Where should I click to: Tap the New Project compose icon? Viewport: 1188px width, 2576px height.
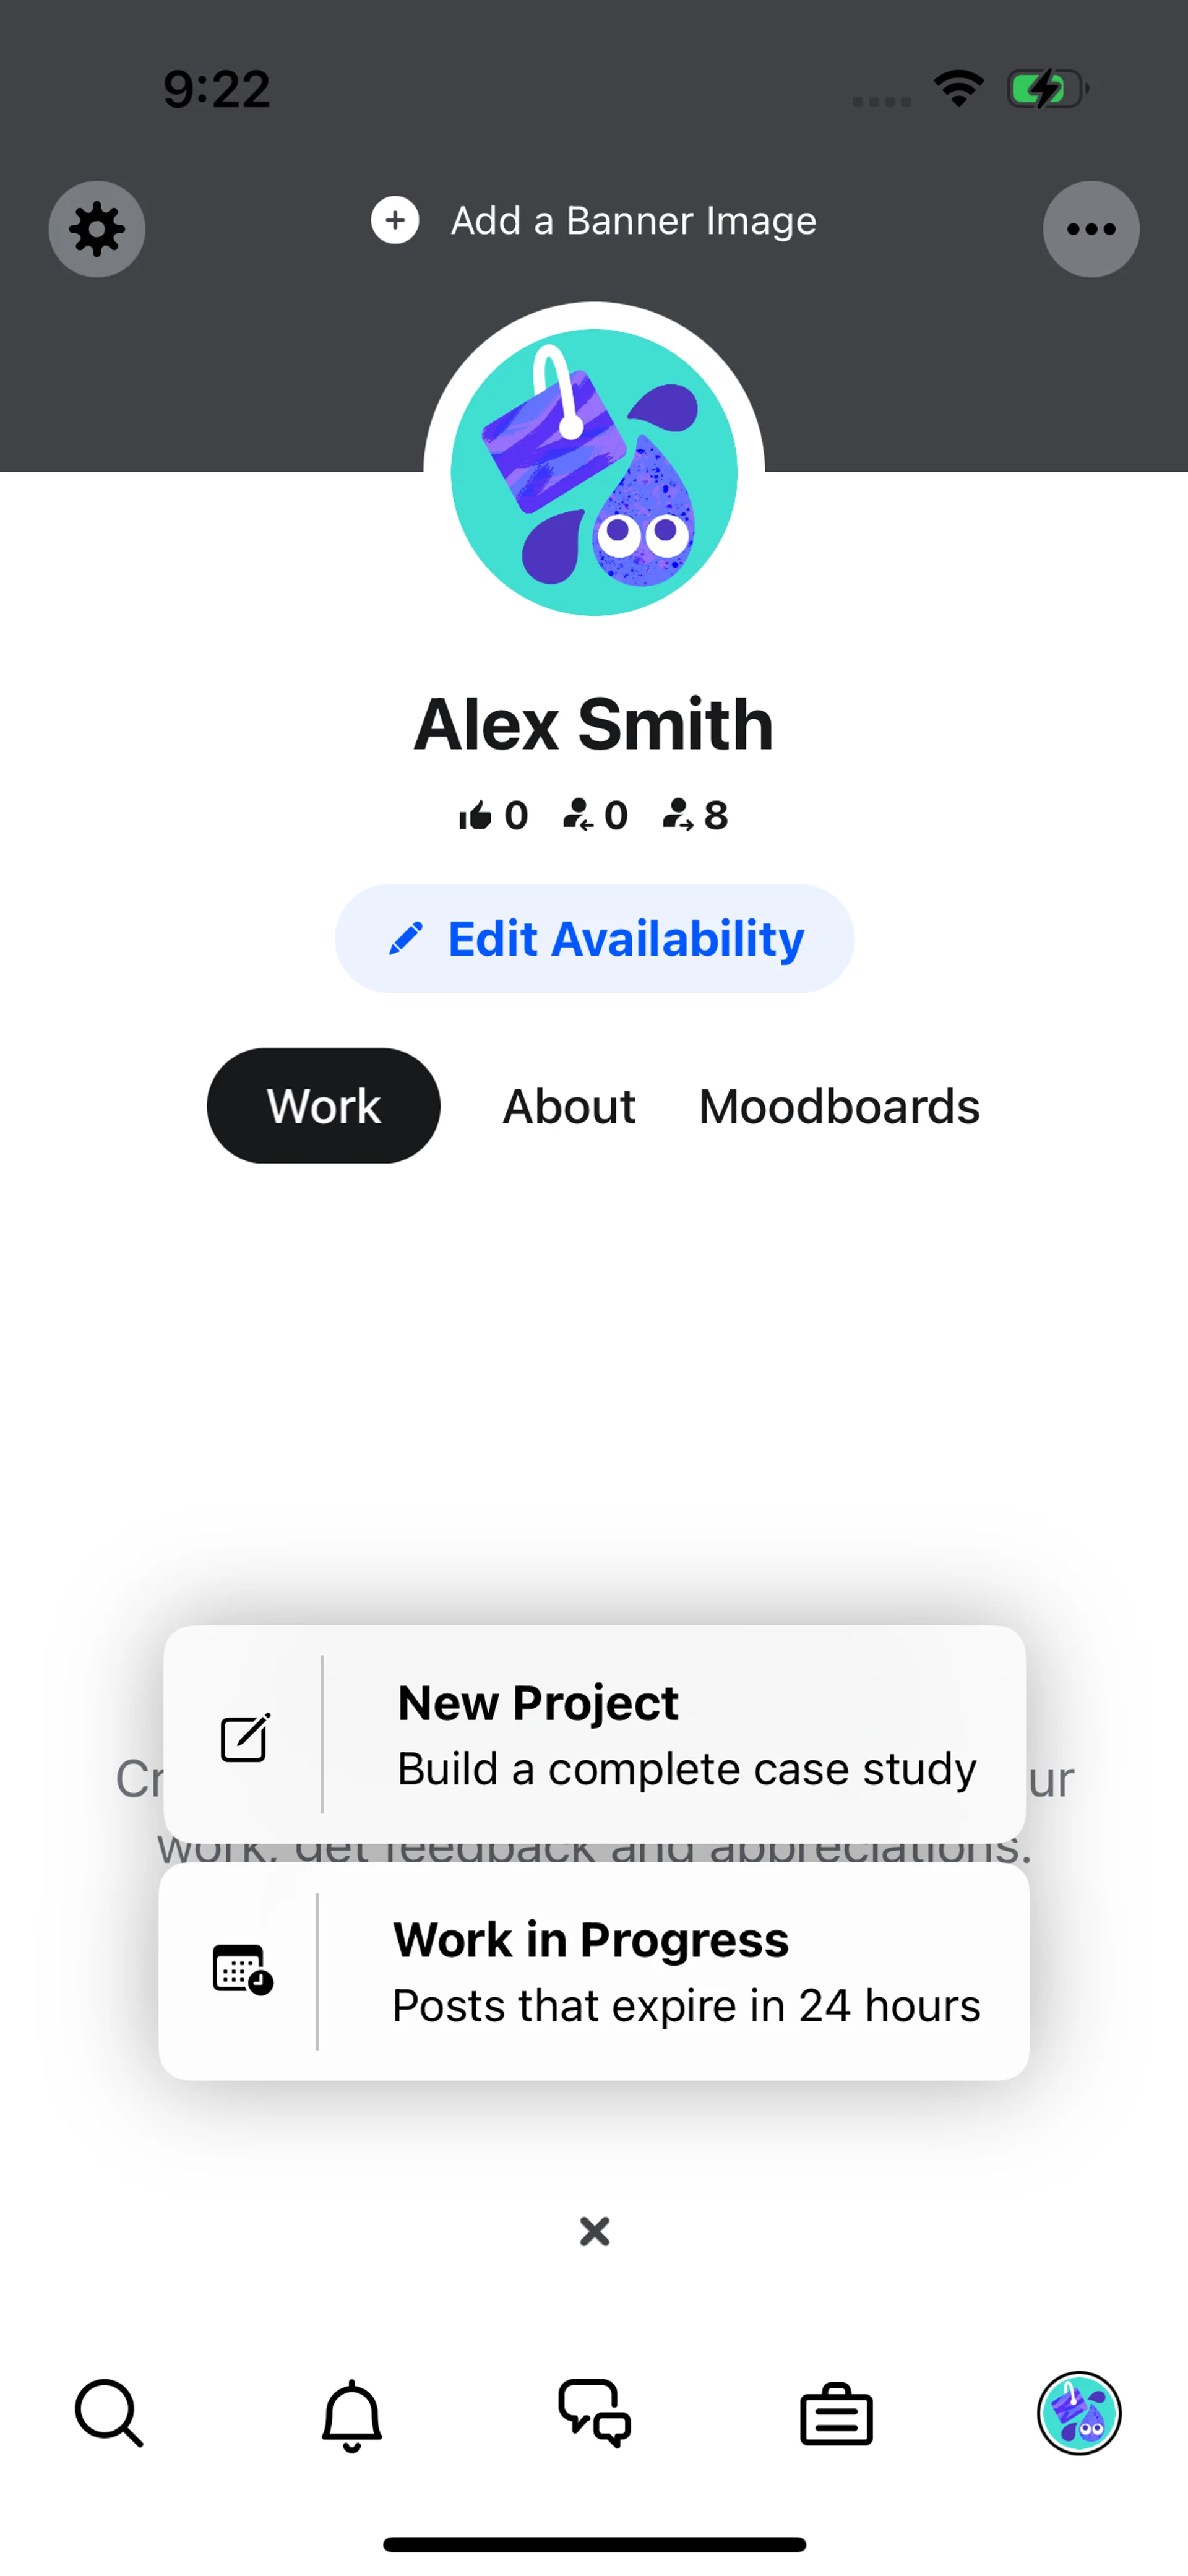tap(245, 1738)
